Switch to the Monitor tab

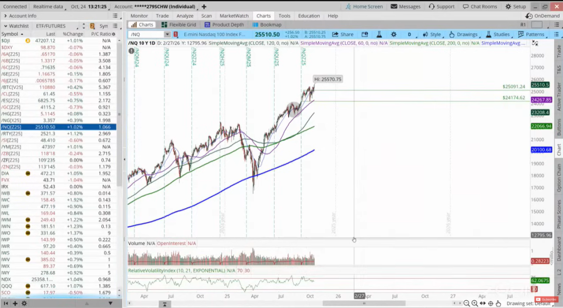(x=139, y=16)
